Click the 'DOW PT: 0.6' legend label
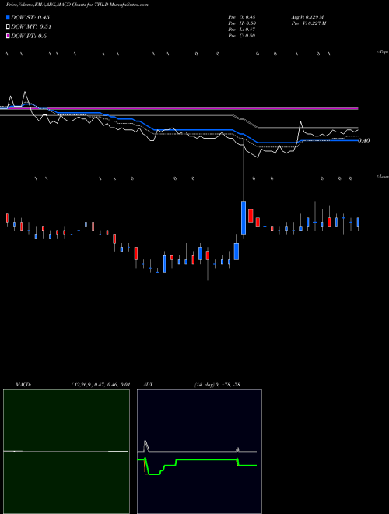 click(29, 36)
